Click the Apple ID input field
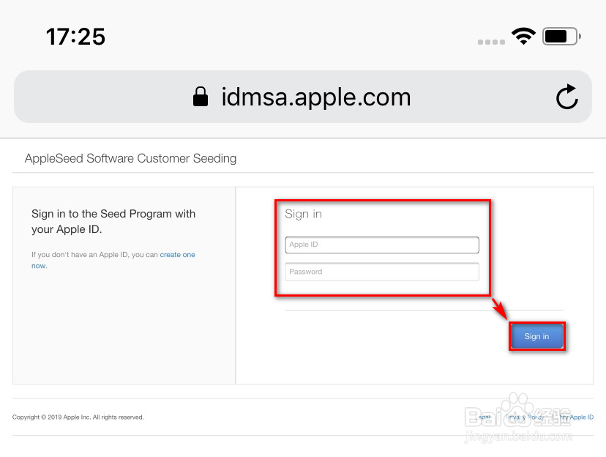This screenshot has height=457, width=606. 381,245
